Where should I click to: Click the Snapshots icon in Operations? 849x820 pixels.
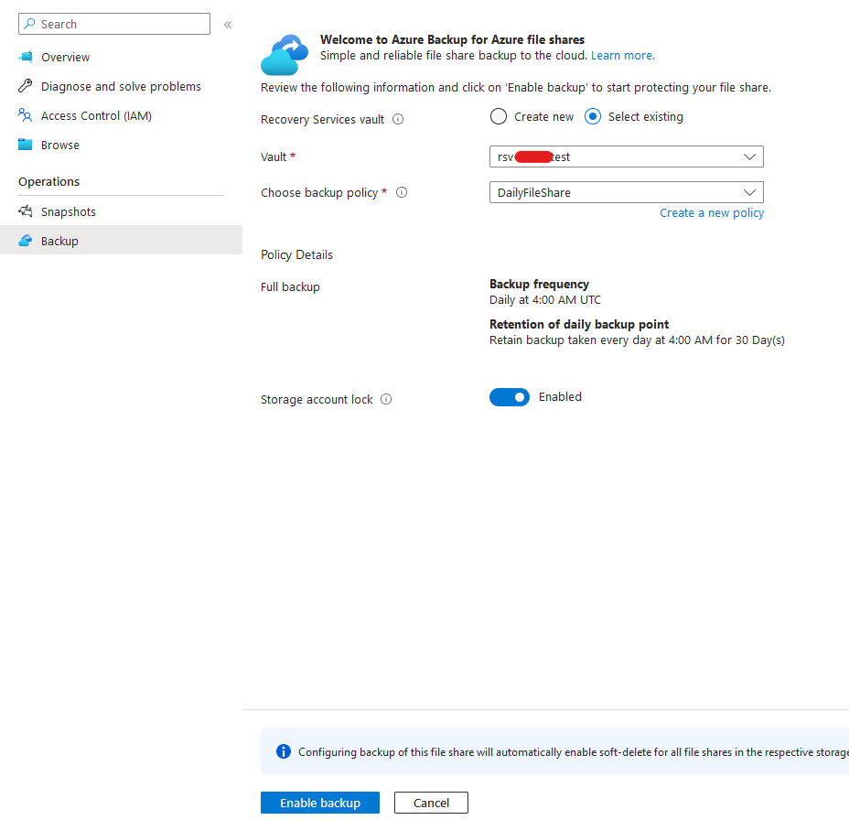[26, 211]
